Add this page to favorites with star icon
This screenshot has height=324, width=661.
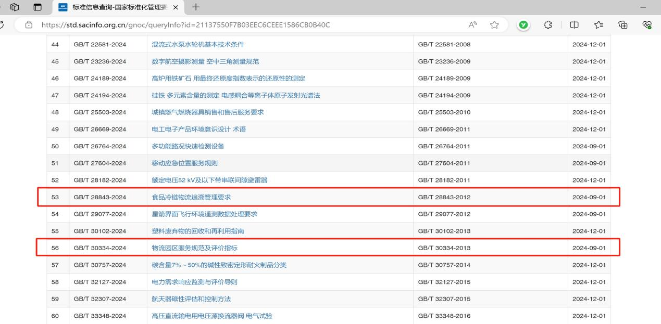[x=494, y=24]
